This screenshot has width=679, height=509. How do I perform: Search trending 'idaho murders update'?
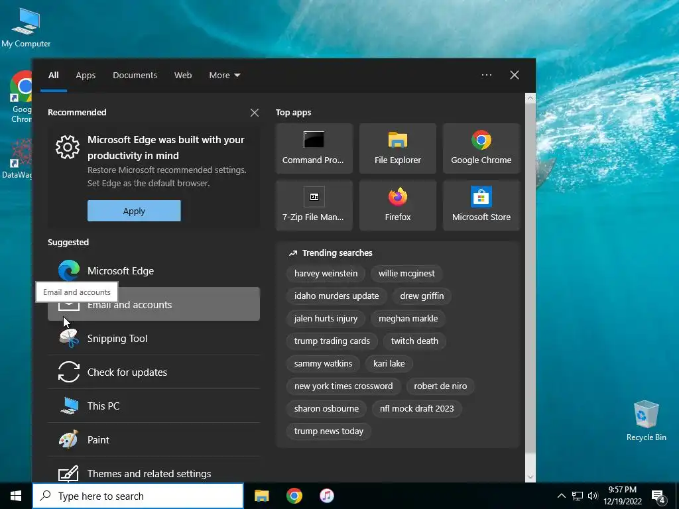336,296
